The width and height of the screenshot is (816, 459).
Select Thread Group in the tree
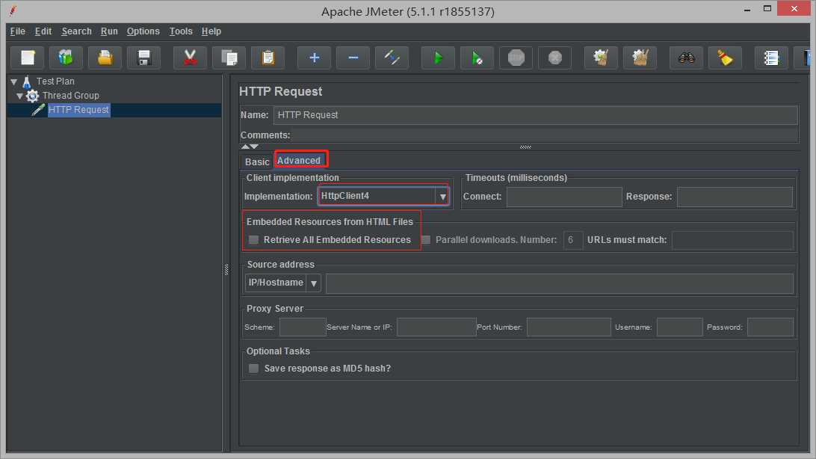click(71, 96)
